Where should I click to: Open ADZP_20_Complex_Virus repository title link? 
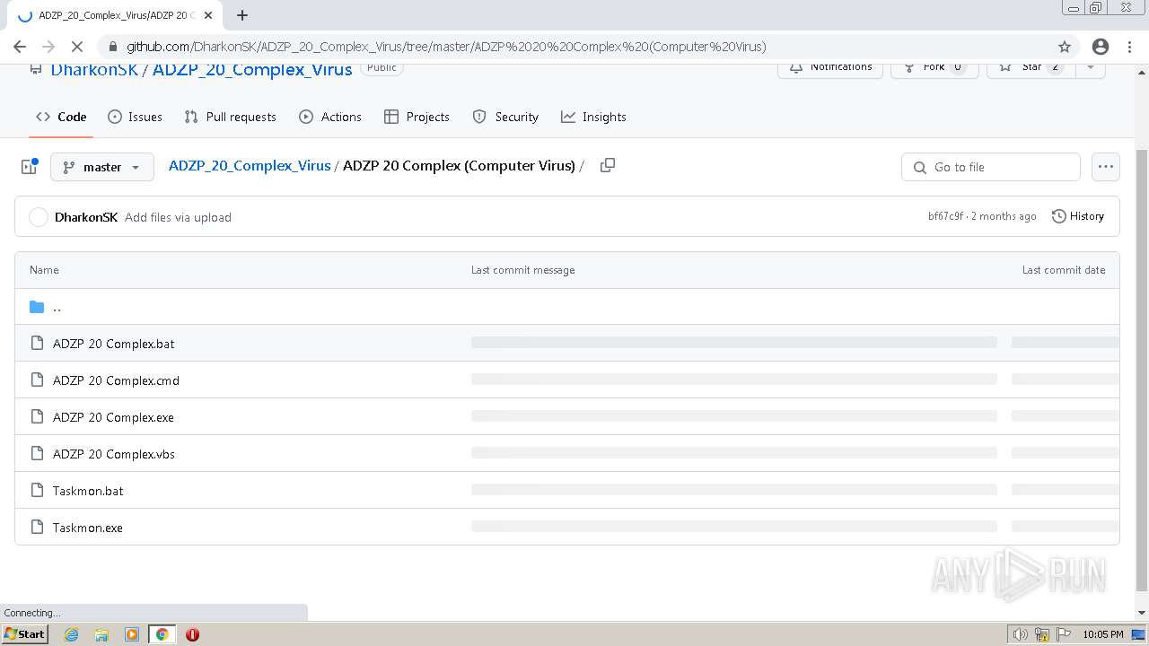[252, 69]
